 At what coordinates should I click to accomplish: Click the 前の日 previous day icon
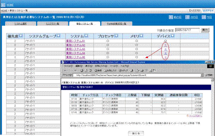point(171,17)
